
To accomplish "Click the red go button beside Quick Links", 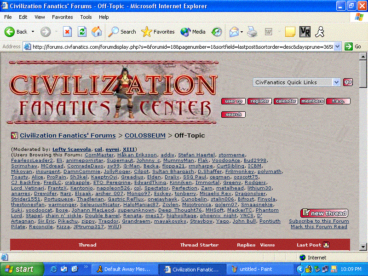I will (x=348, y=82).
